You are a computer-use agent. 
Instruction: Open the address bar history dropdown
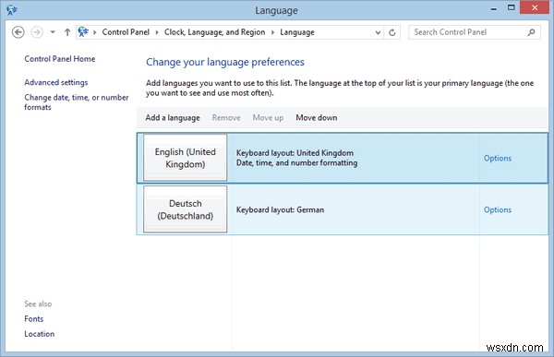point(378,32)
